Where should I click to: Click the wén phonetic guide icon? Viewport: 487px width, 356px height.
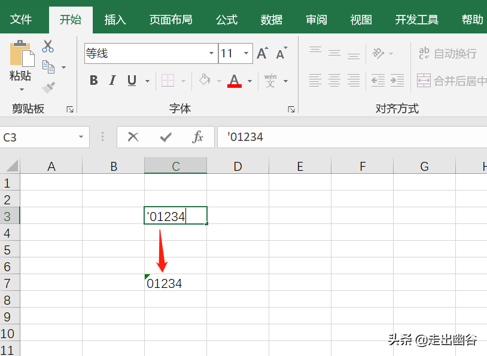point(270,81)
